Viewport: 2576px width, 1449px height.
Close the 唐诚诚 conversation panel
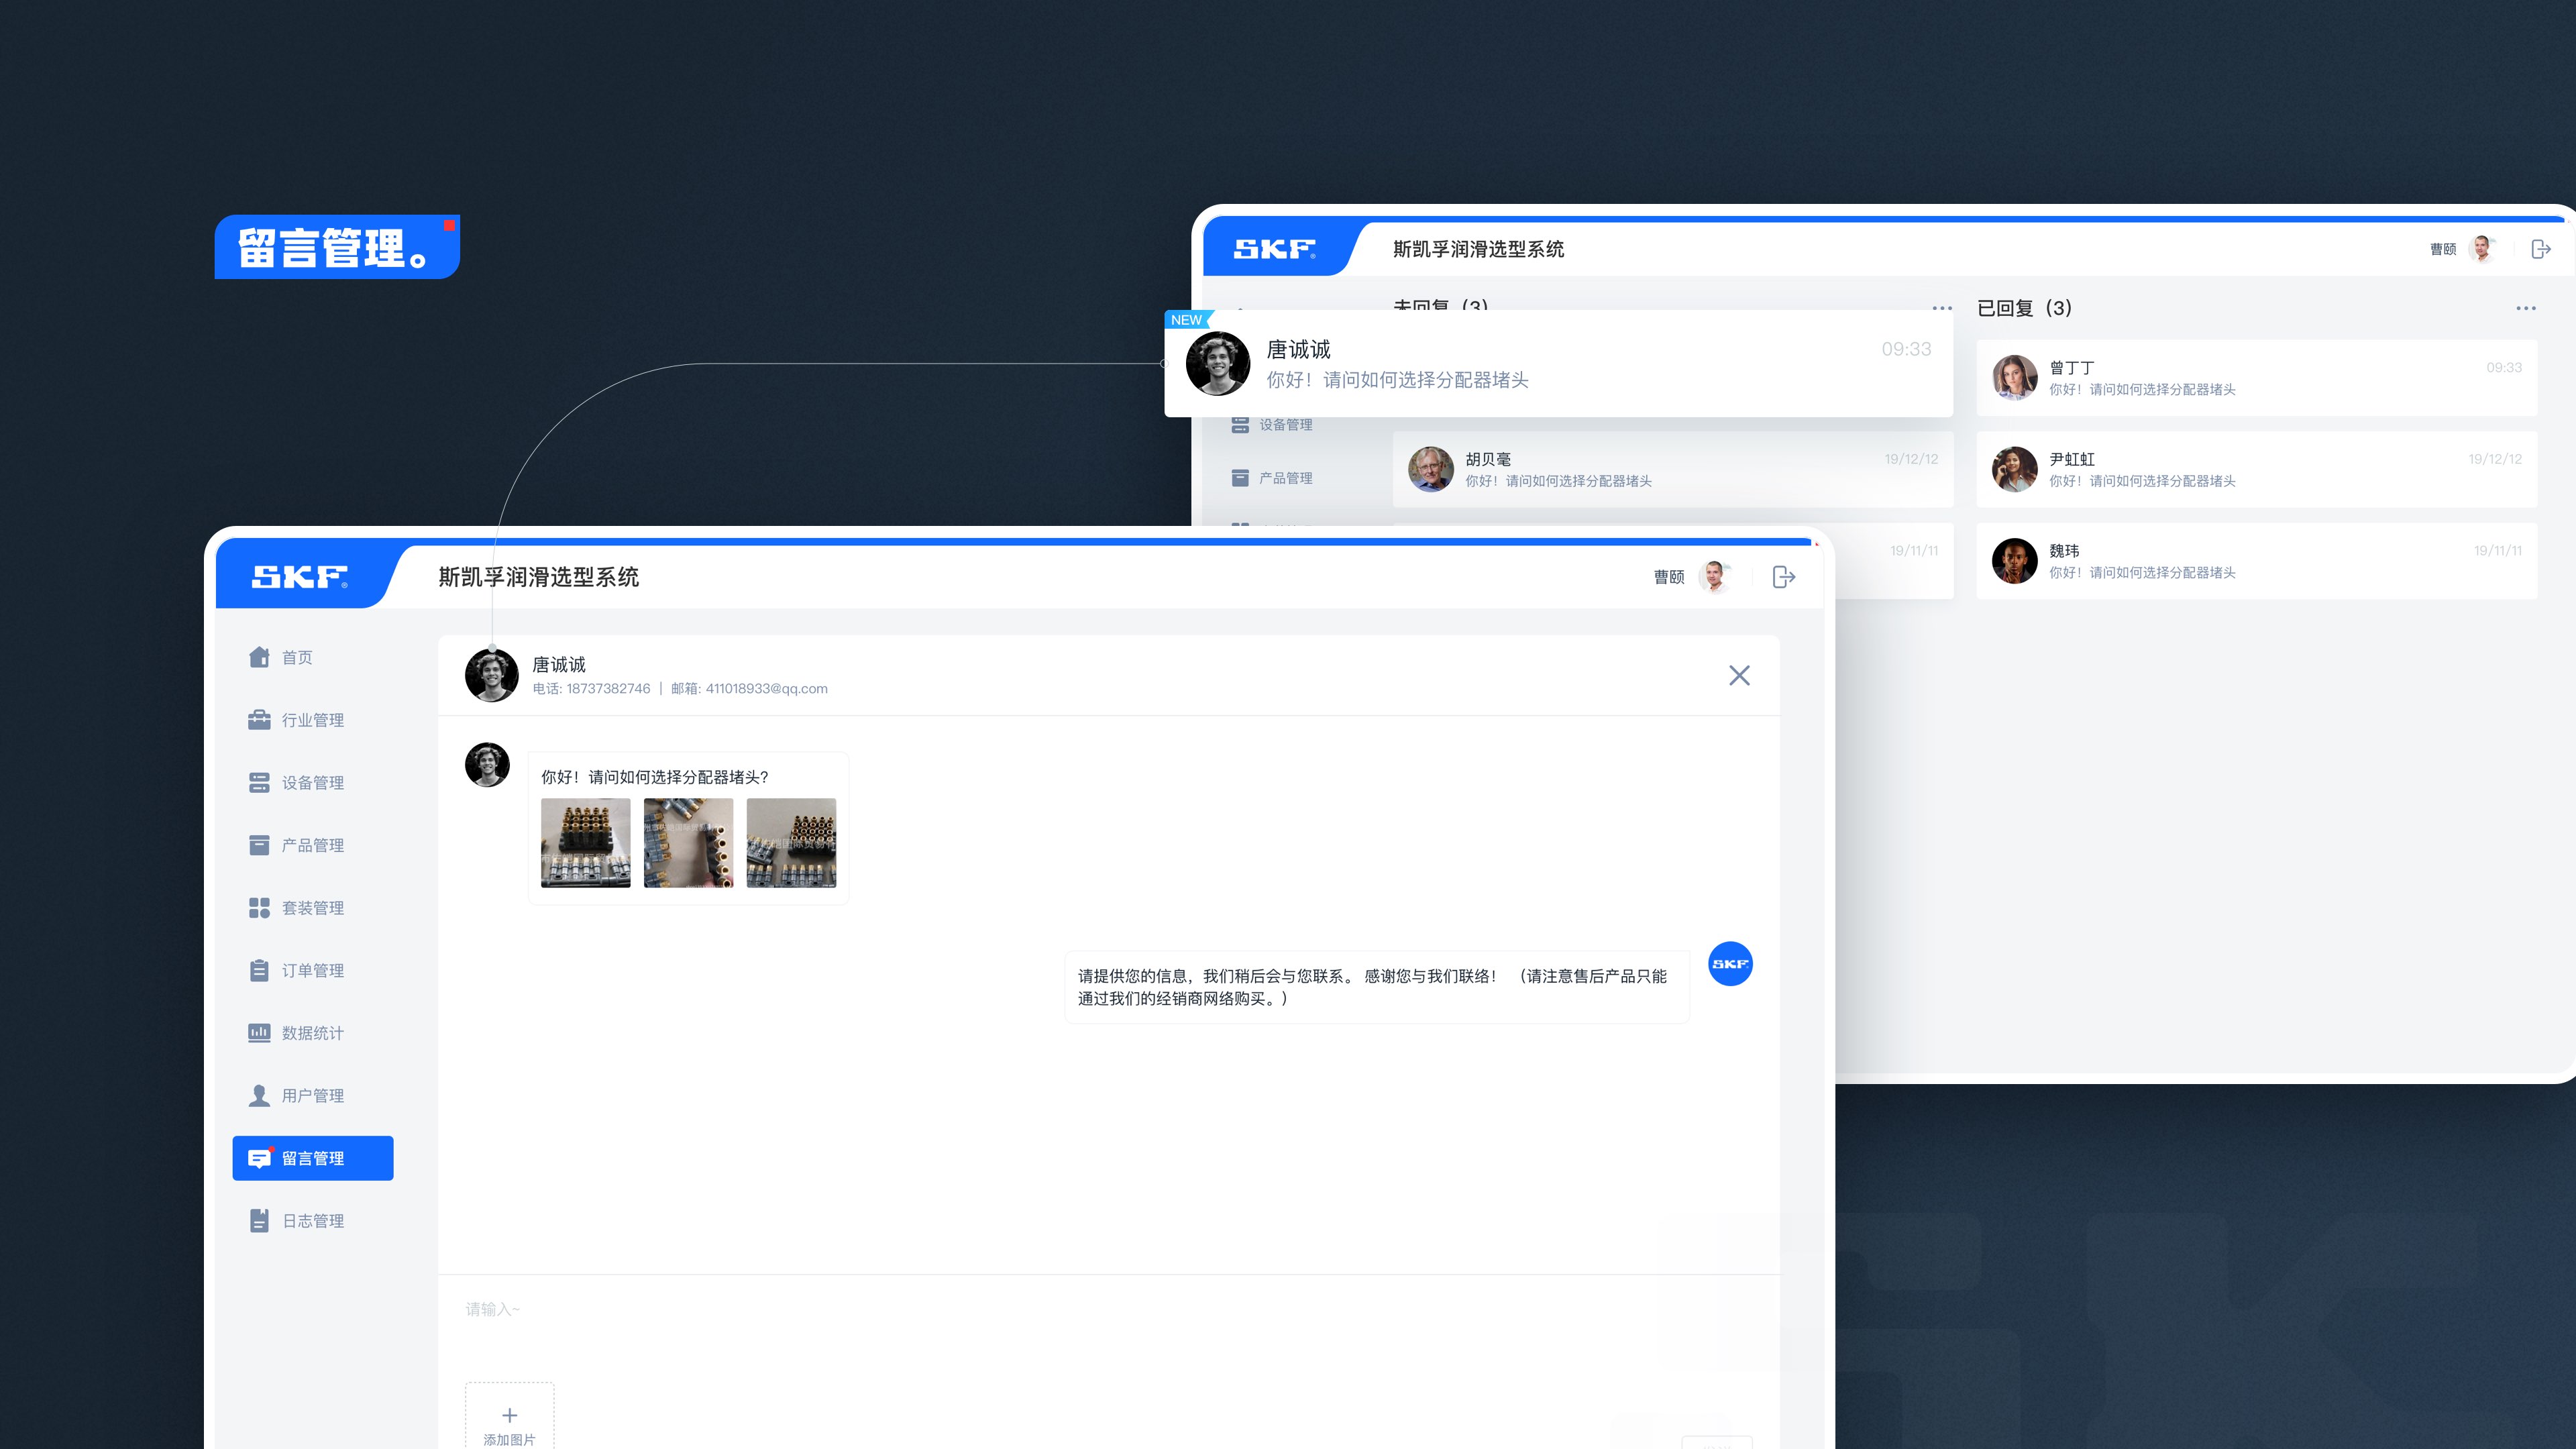[1739, 676]
